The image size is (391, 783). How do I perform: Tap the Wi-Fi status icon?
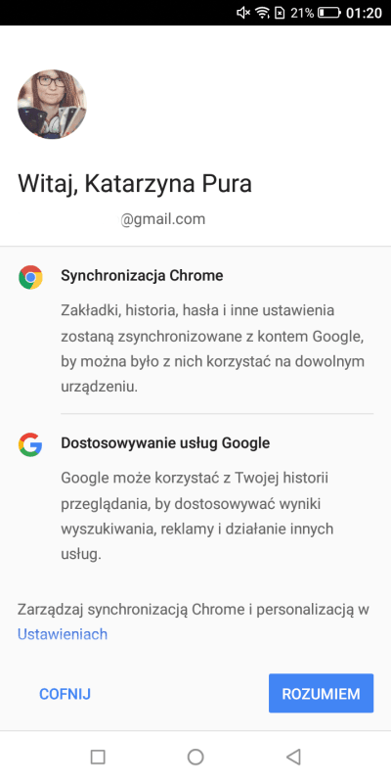click(262, 13)
